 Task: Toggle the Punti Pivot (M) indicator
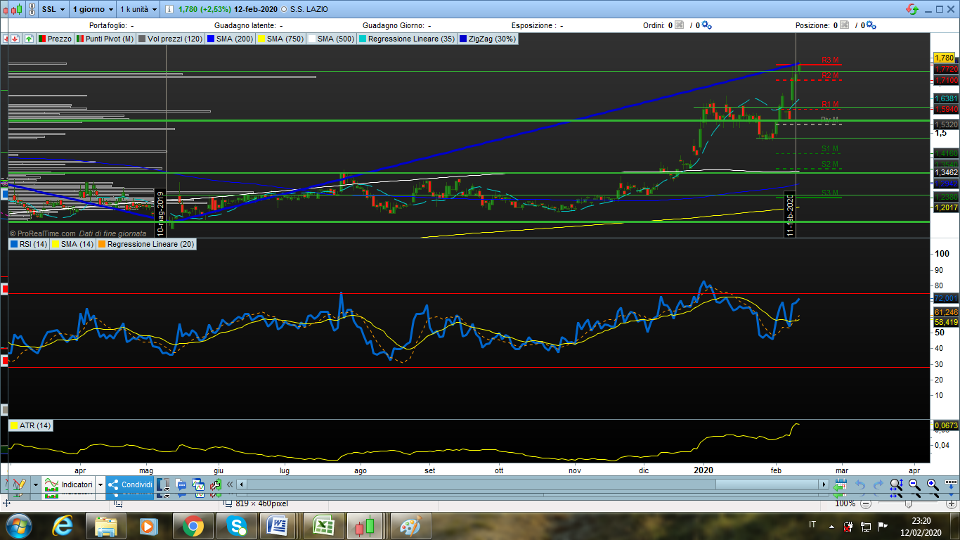[x=105, y=39]
